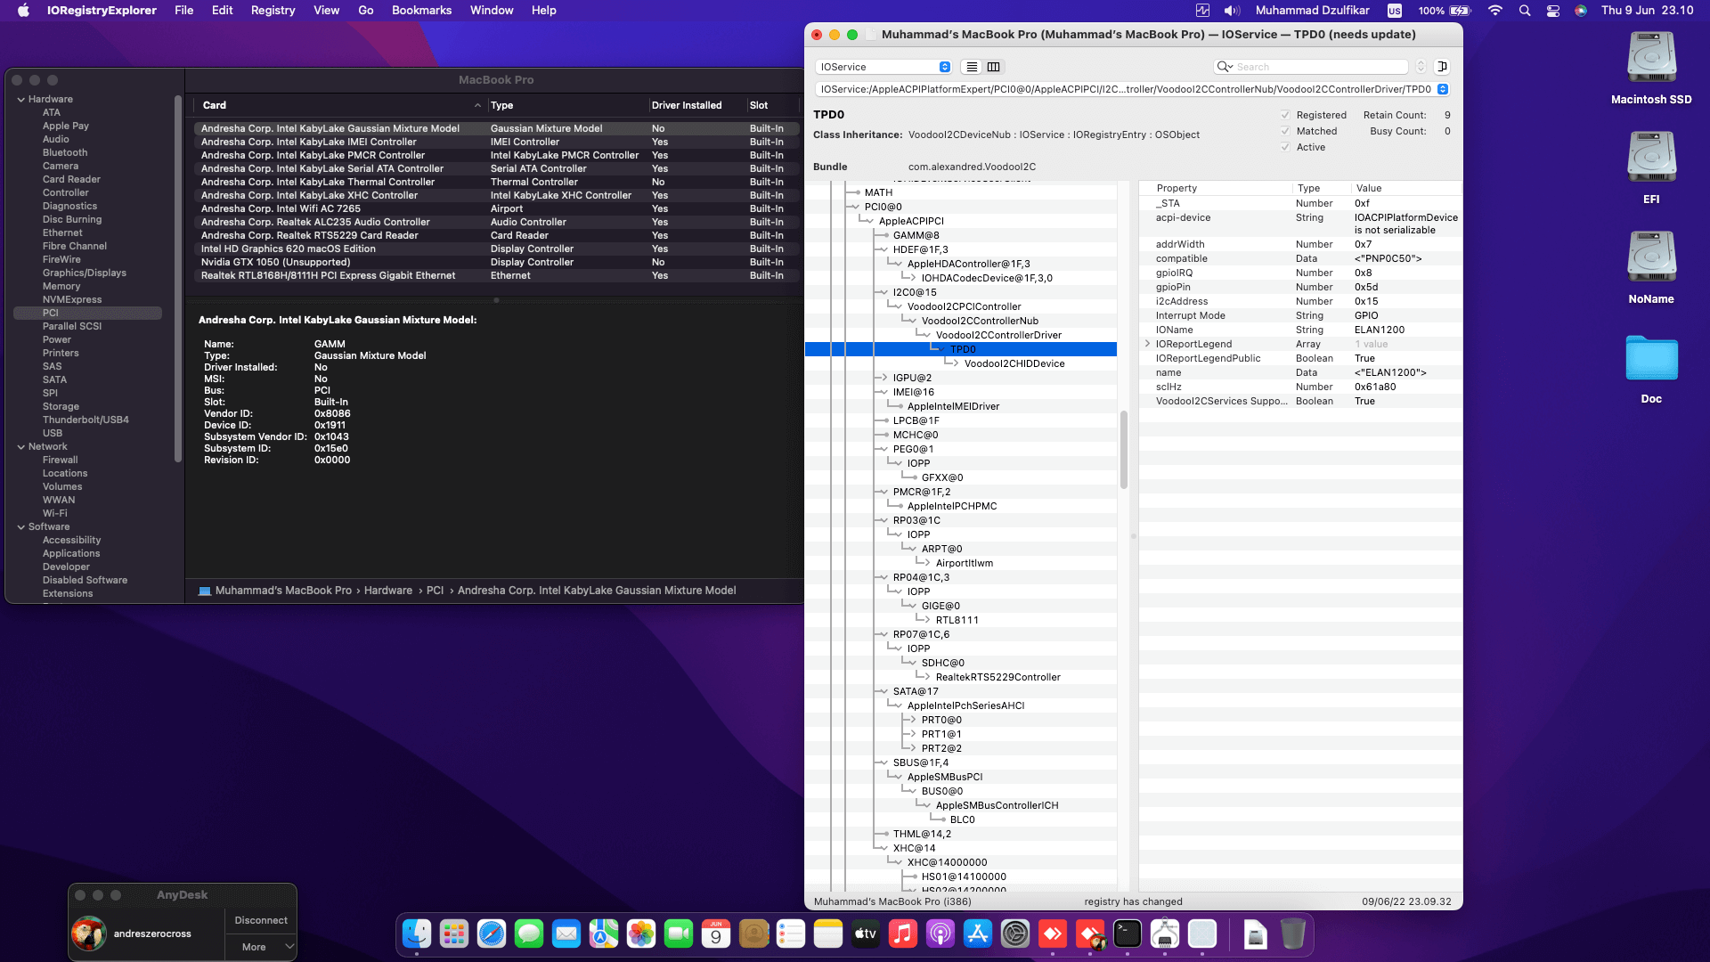
Task: Switch to column browser view icon
Action: tap(993, 67)
